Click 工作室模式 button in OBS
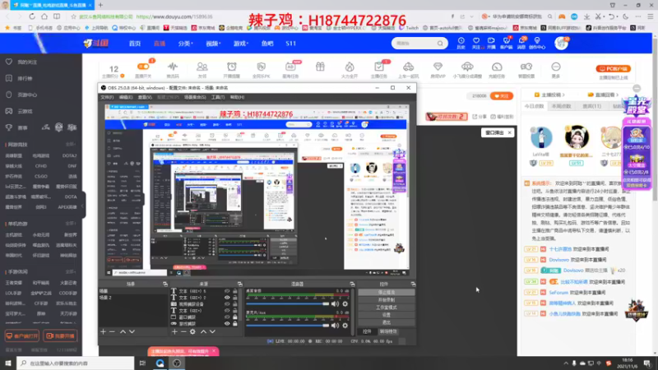 tap(386, 308)
